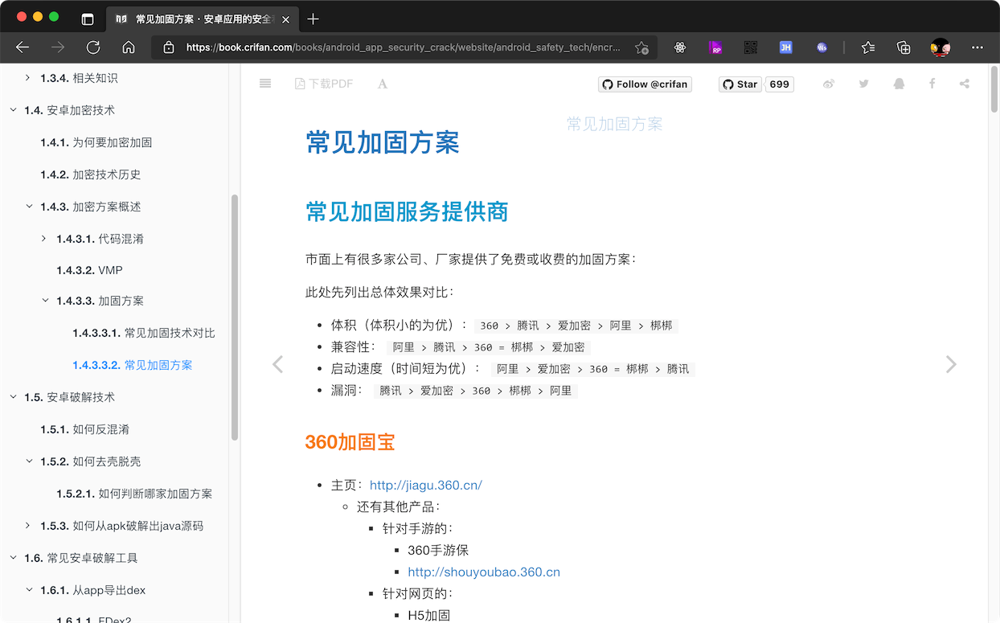Select 1.4.3.3.2. 常见加固方案 chapter

[133, 365]
